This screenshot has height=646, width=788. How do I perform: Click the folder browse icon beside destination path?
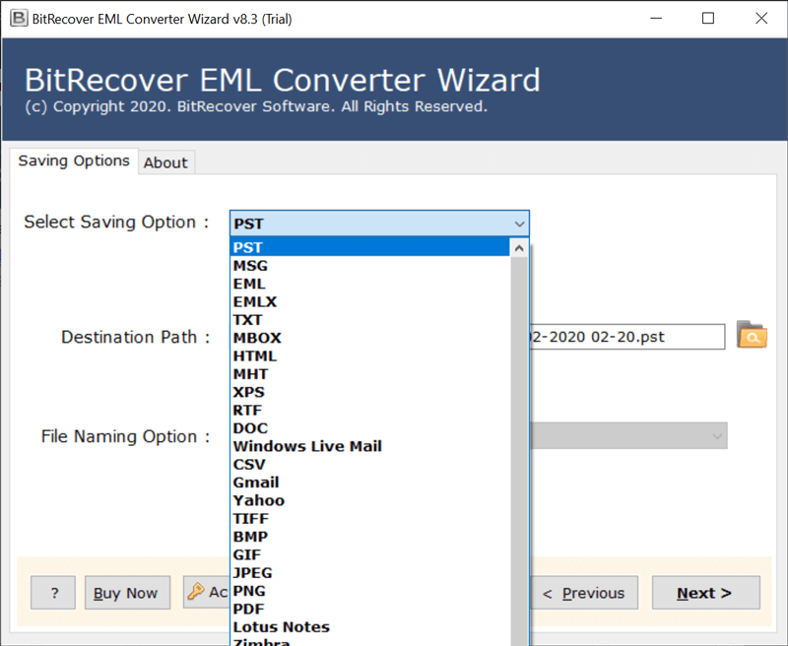[752, 336]
